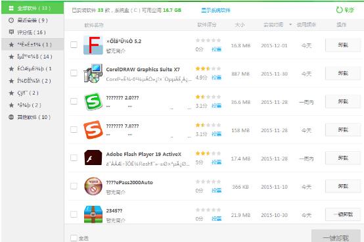Screen dimensions: 364x242
Task: Click the rating stars of the 5.2 app
Action: click(208, 40)
